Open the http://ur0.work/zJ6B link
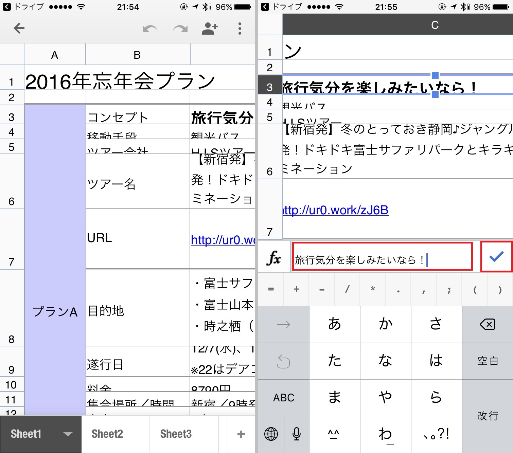 336,210
